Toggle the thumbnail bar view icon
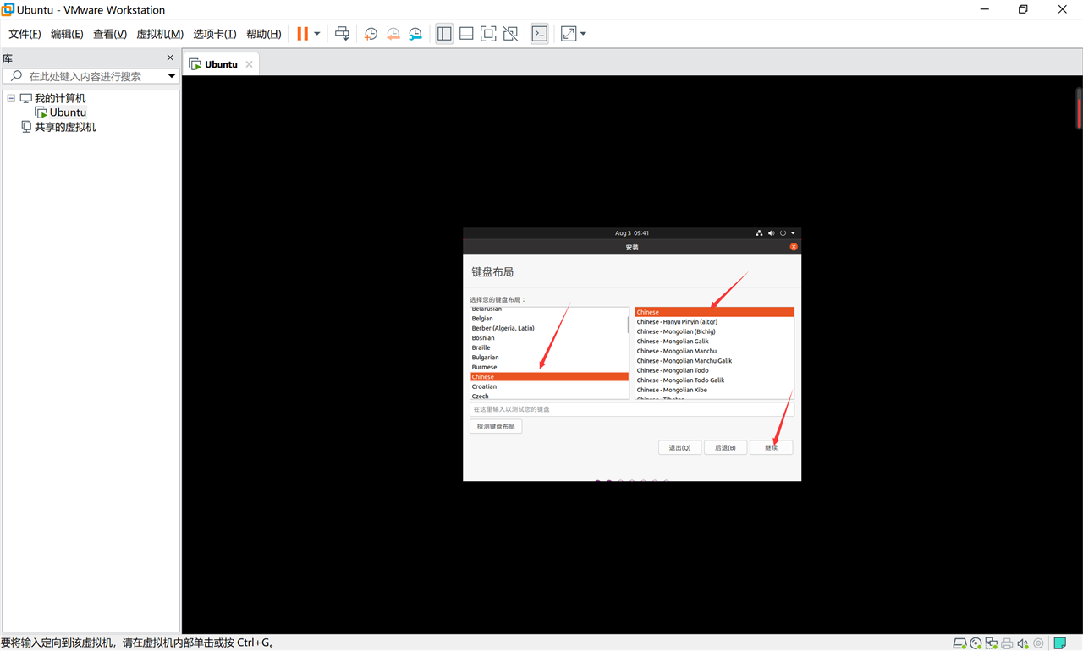 466,34
